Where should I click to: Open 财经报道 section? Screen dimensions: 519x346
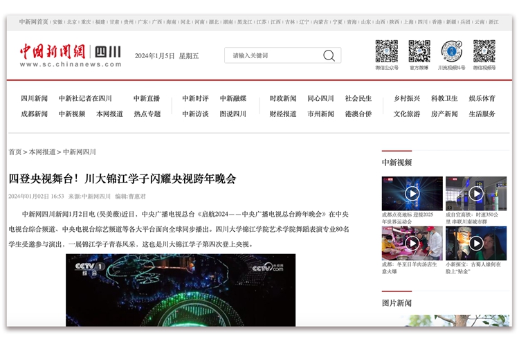coord(283,114)
